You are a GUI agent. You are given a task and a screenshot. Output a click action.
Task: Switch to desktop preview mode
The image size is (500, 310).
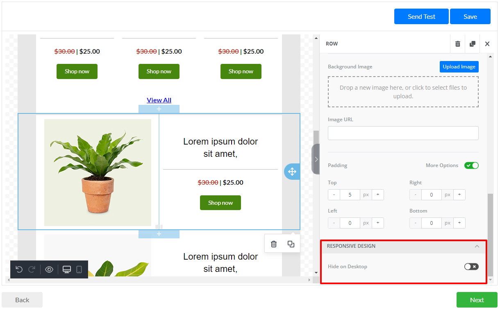pos(67,269)
